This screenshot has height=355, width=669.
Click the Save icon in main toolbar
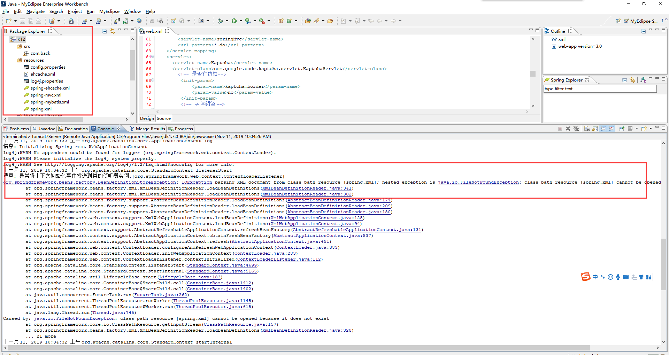pos(22,21)
